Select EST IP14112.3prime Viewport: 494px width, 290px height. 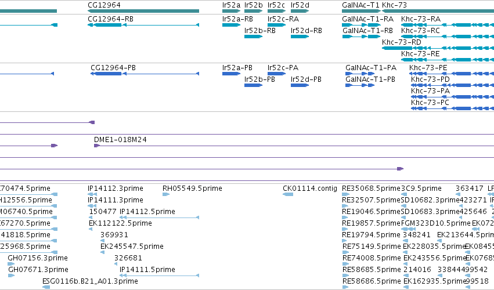click(116, 188)
